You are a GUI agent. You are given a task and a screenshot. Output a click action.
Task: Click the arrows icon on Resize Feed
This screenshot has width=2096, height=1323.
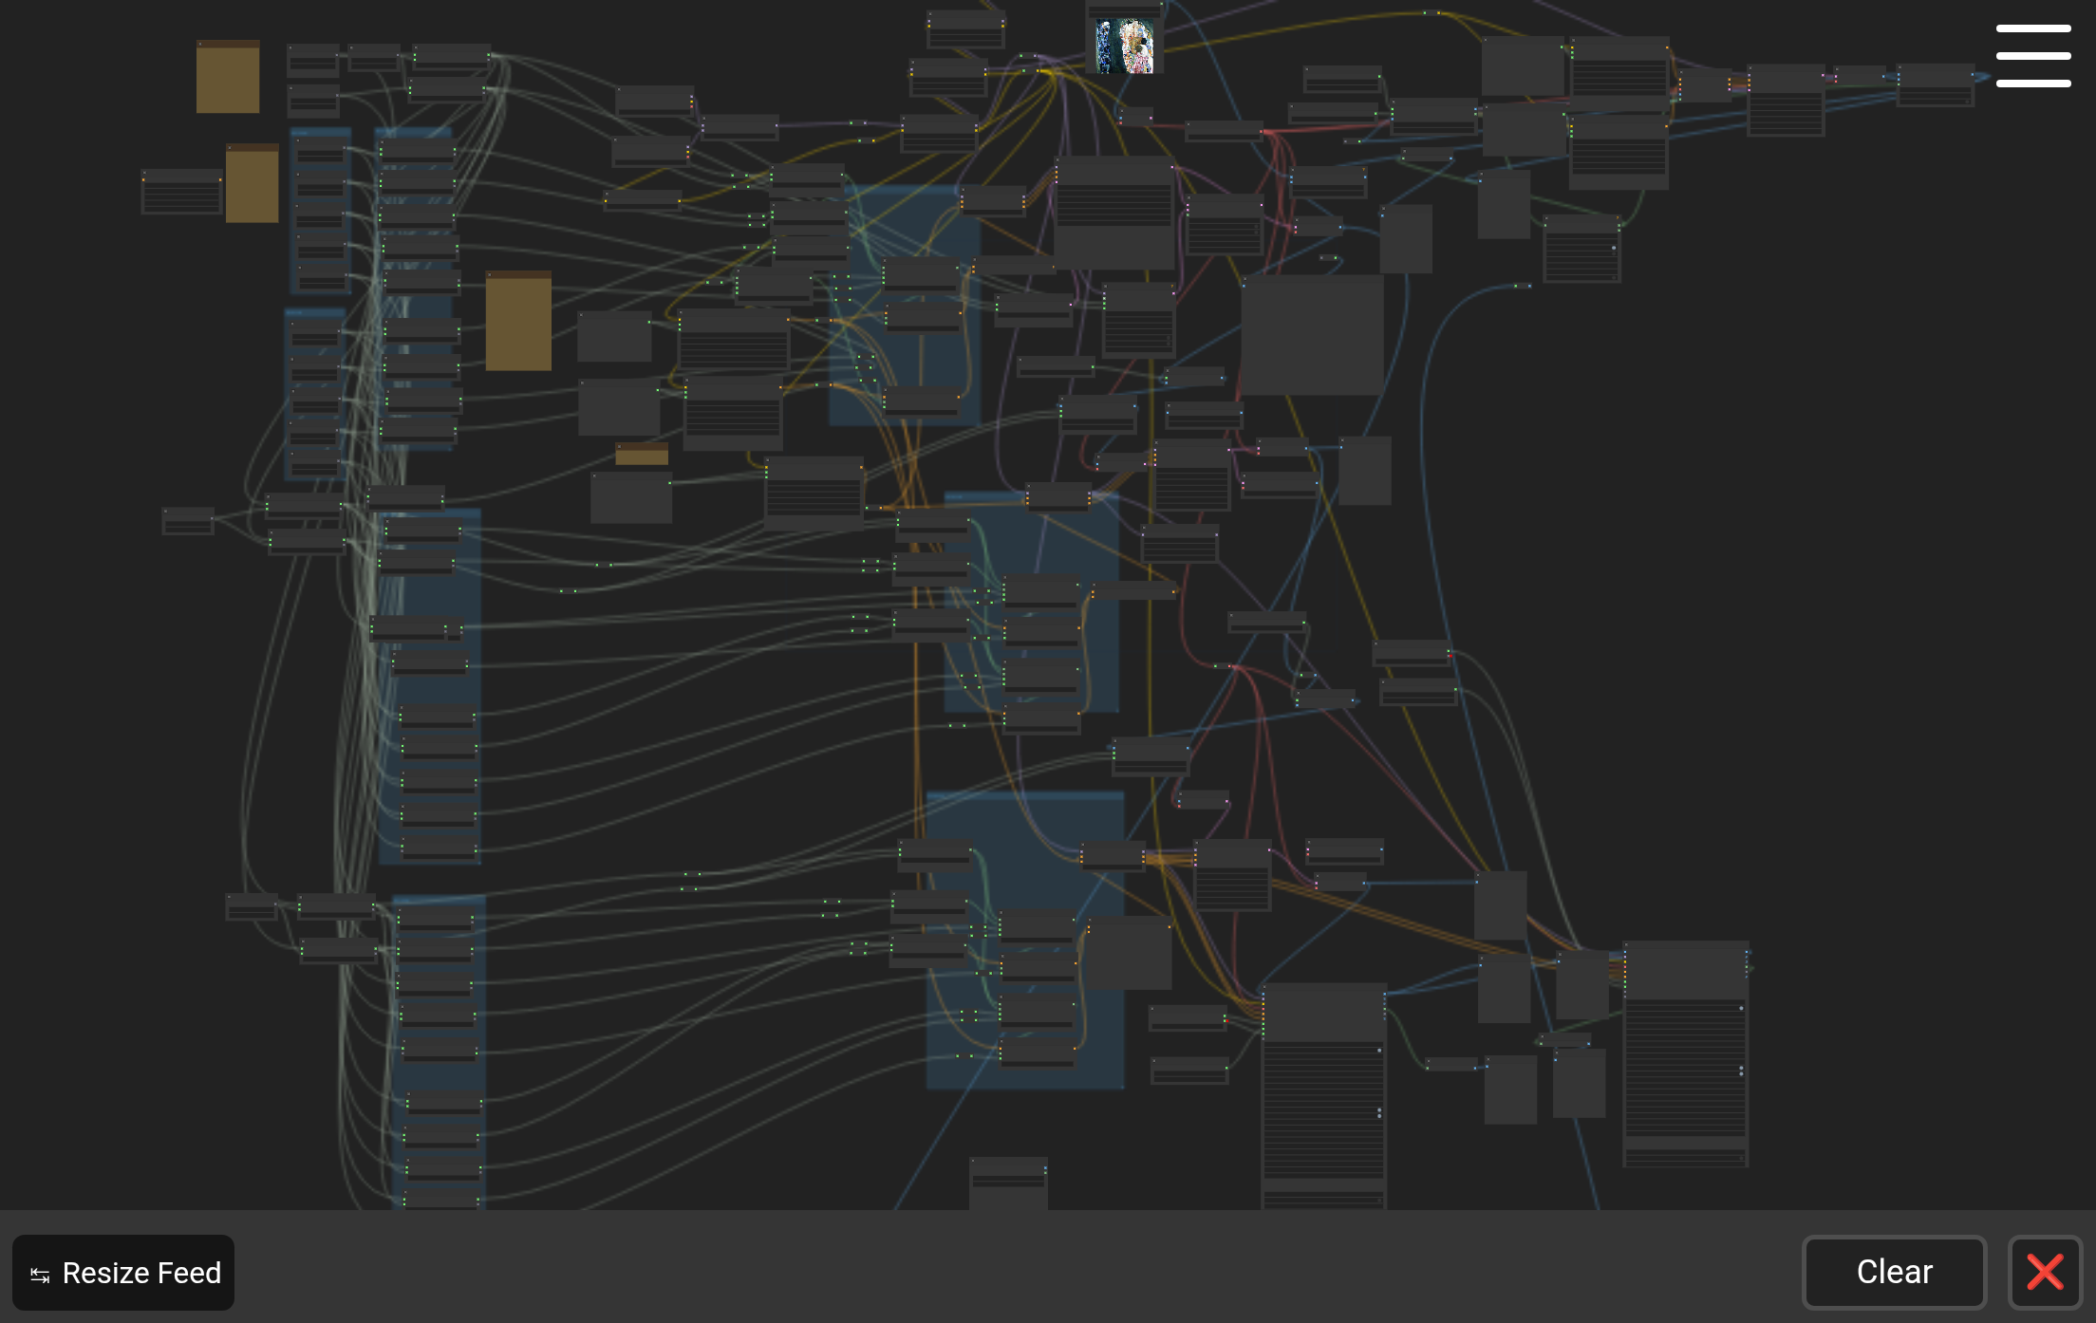pos(40,1275)
